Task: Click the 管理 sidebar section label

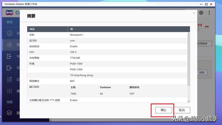Action: point(10,22)
